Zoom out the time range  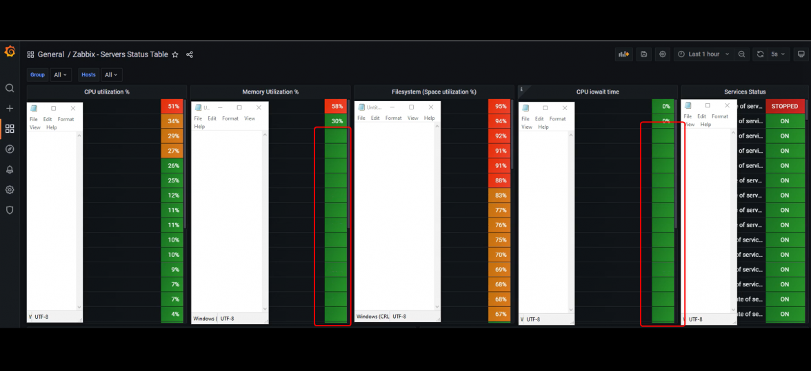pyautogui.click(x=742, y=54)
